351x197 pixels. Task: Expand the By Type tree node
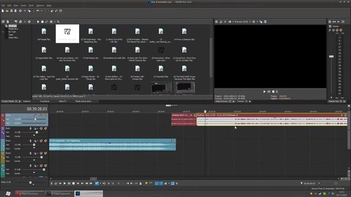click(x=3, y=32)
